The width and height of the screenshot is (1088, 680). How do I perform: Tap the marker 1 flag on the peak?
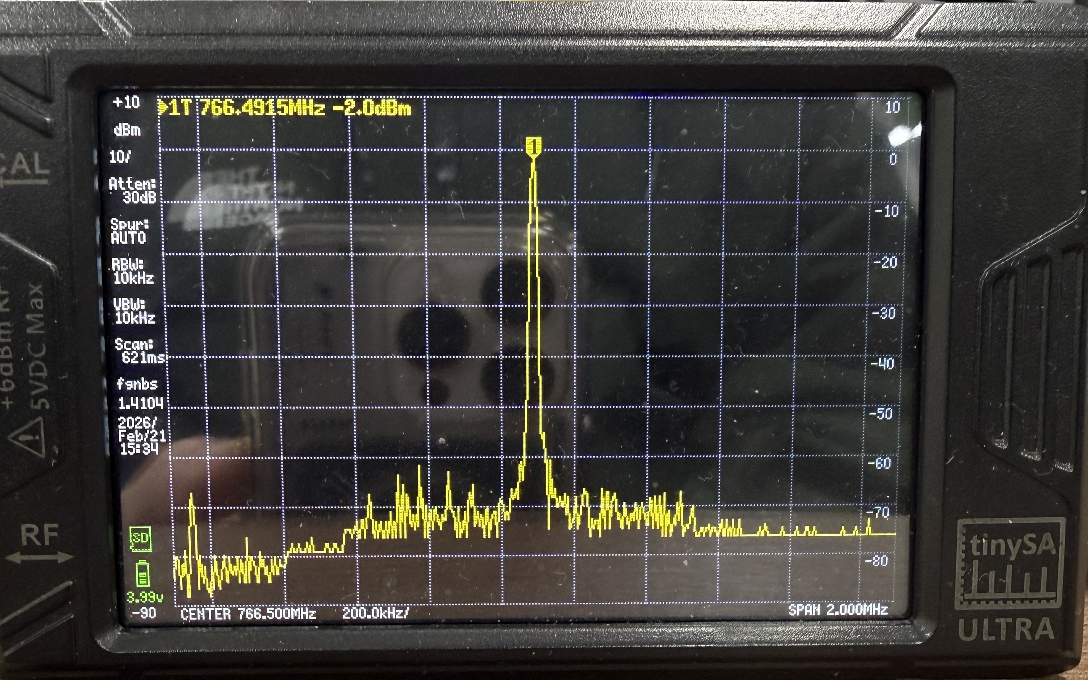tap(533, 148)
